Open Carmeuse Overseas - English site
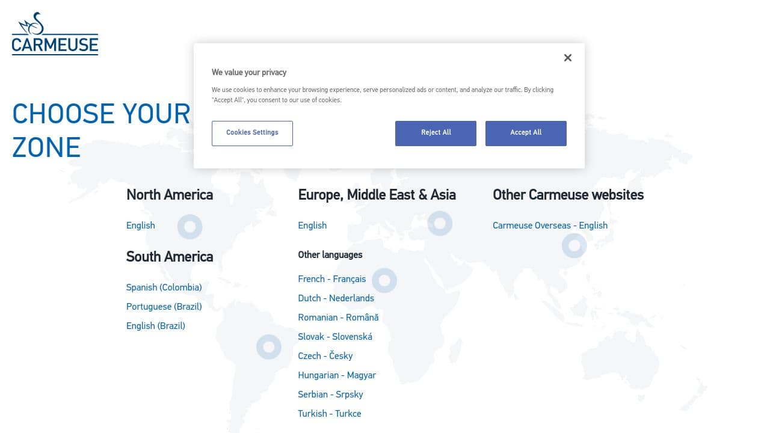This screenshot has height=433, width=770. [x=550, y=226]
